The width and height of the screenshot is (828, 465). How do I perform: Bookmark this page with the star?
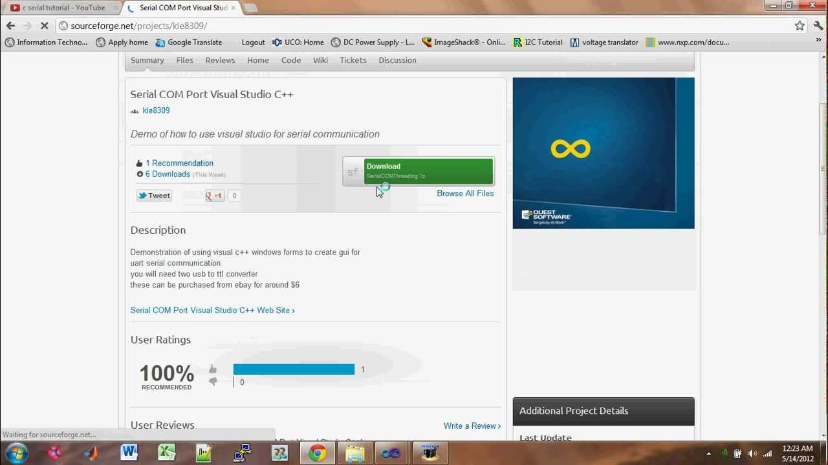pyautogui.click(x=800, y=26)
